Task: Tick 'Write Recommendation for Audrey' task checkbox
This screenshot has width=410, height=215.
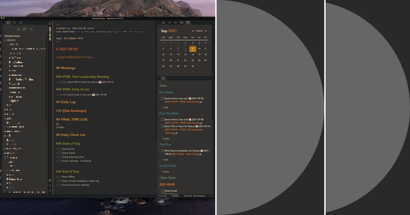Action: [x=163, y=150]
